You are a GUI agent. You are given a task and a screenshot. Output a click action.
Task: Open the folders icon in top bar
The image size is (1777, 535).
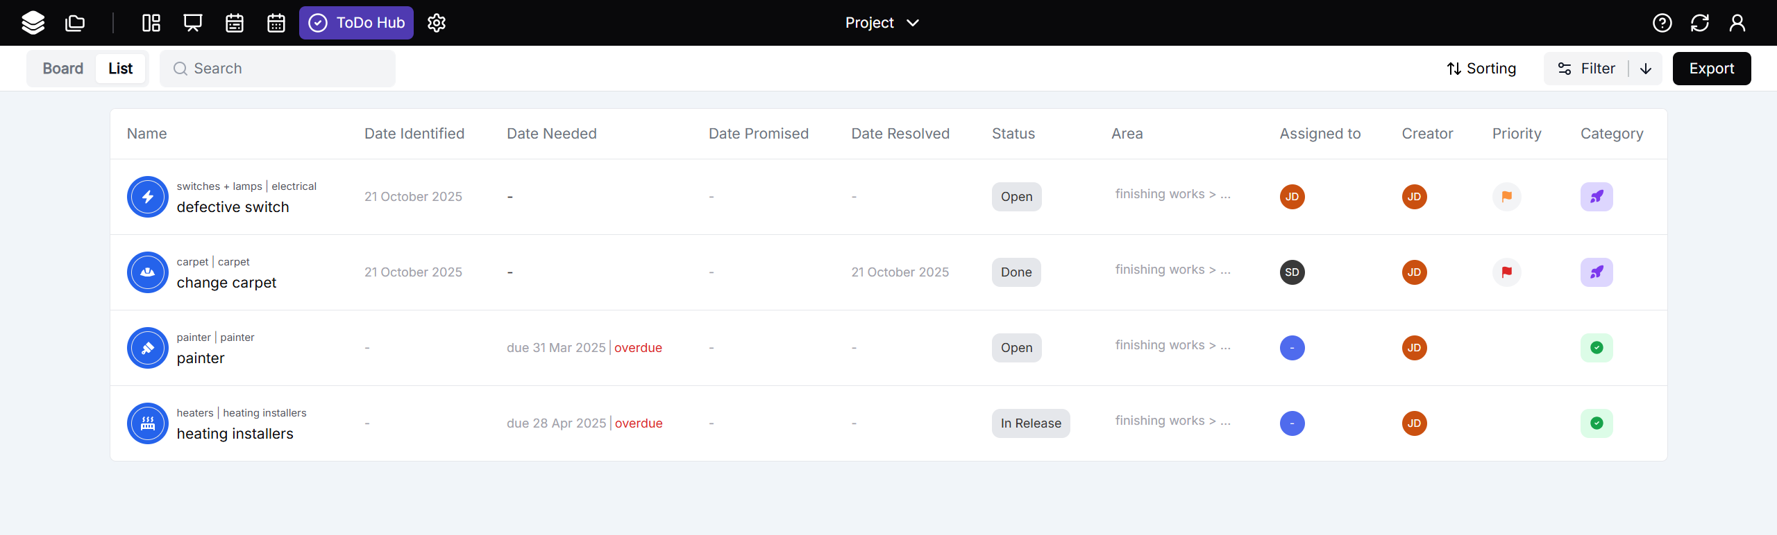[75, 23]
